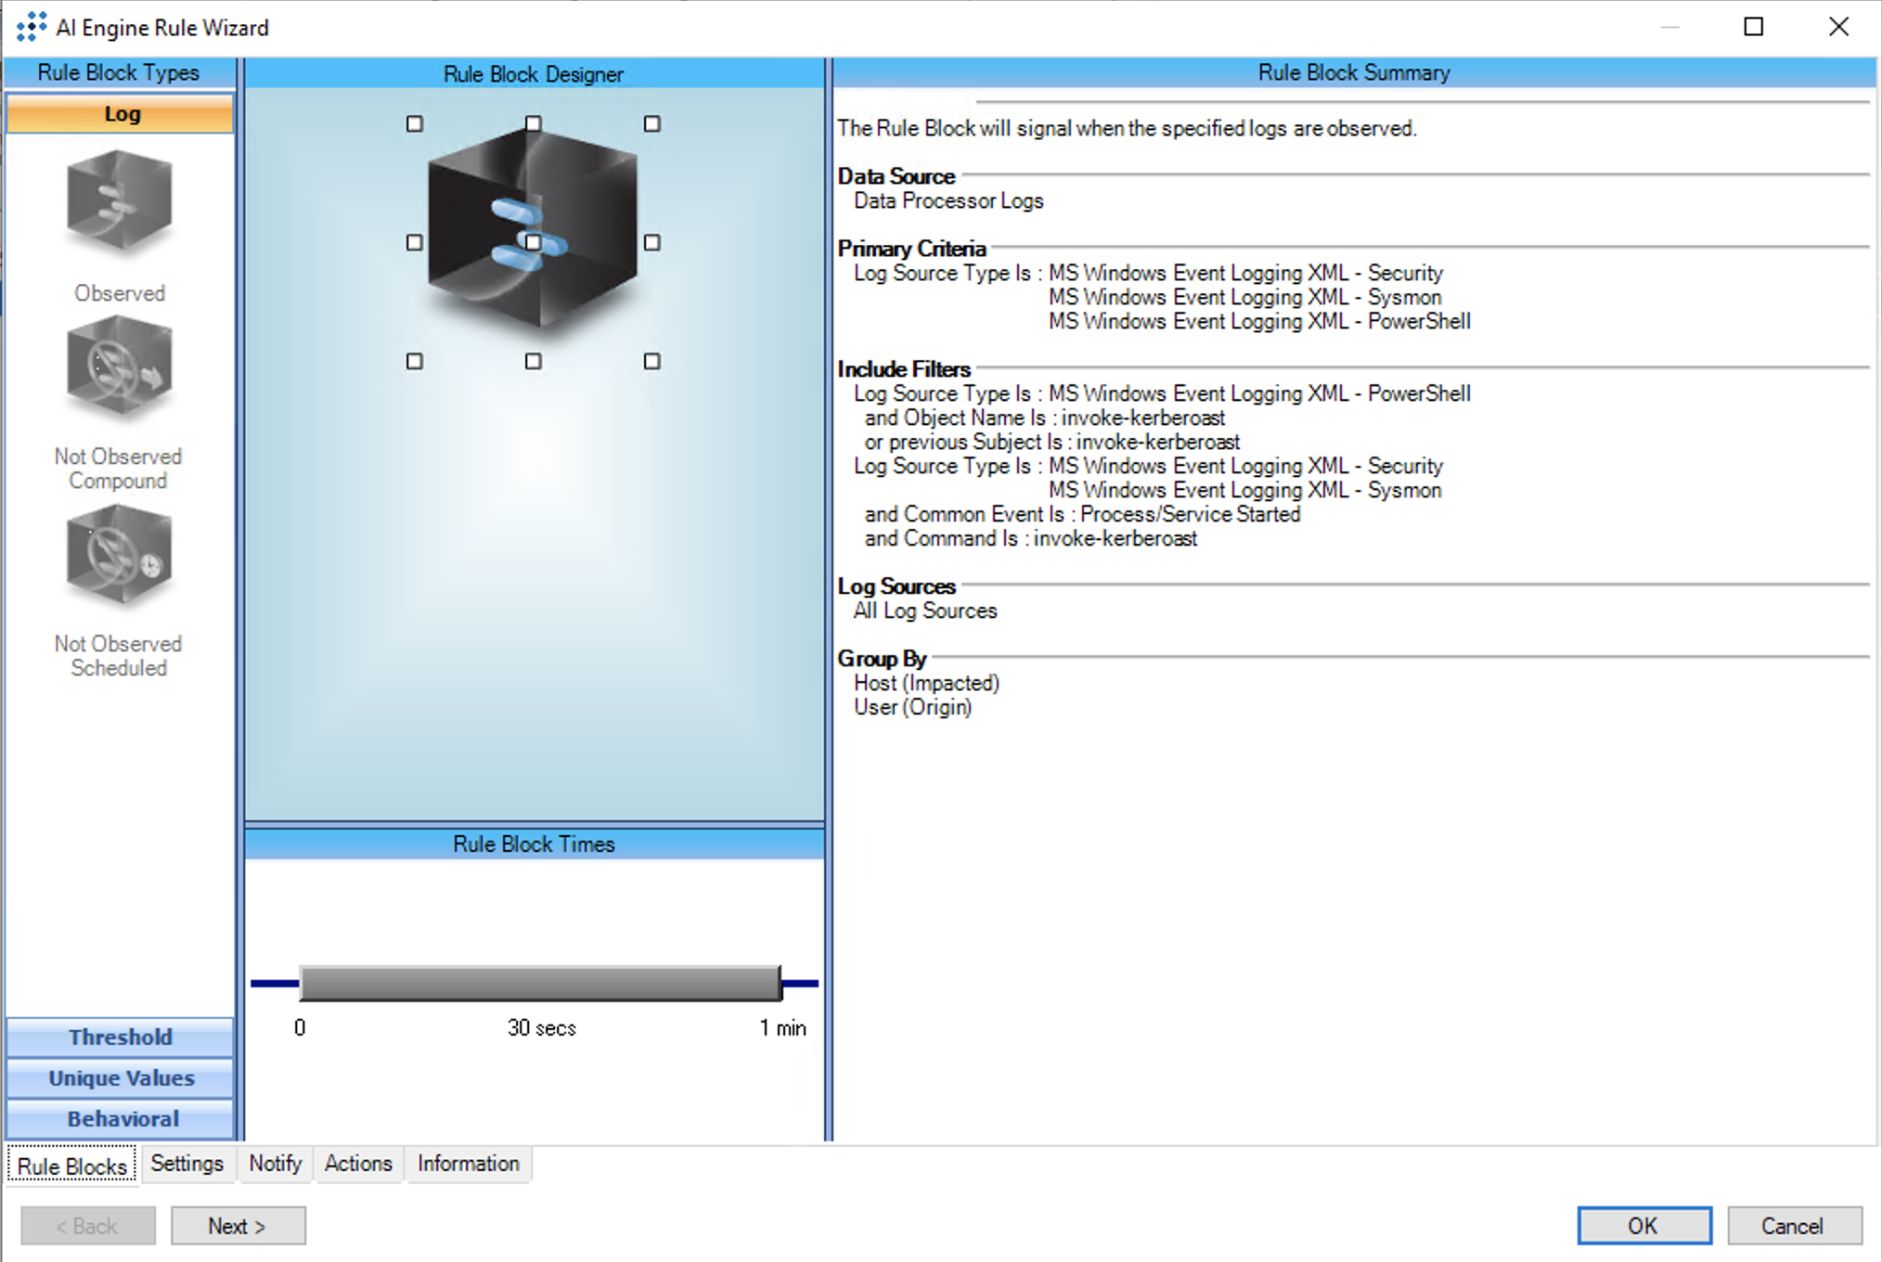Image resolution: width=1882 pixels, height=1262 pixels.
Task: Click the Cancel button
Action: pyautogui.click(x=1793, y=1226)
